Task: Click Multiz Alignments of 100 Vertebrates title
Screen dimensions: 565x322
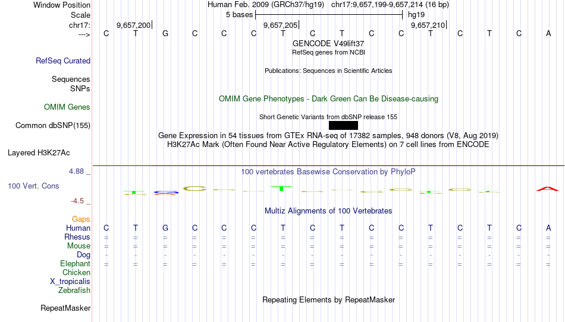Action: pyautogui.click(x=328, y=211)
